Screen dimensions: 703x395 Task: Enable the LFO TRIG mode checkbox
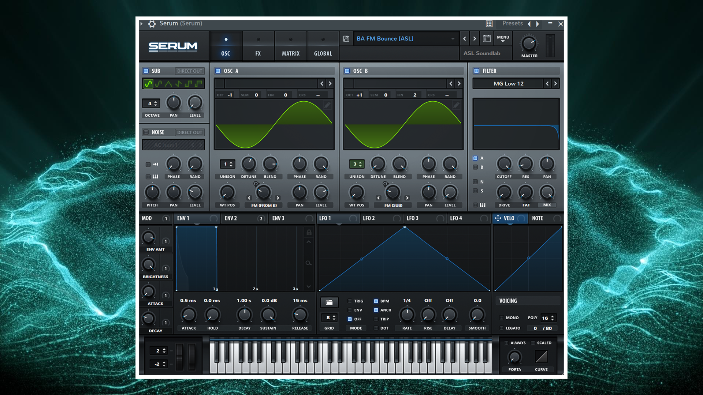coord(350,301)
